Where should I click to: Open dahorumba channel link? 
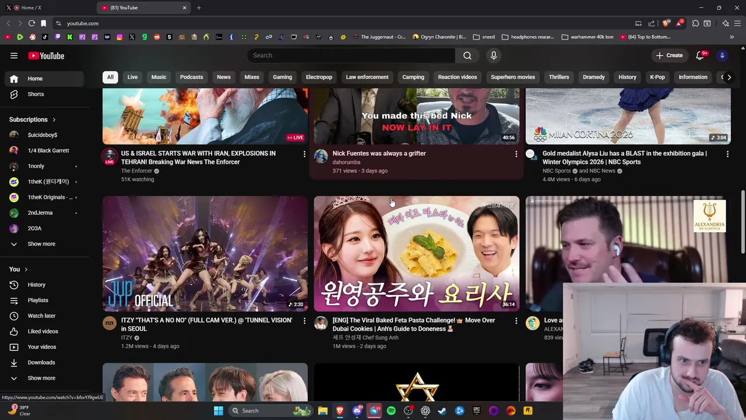coord(346,162)
